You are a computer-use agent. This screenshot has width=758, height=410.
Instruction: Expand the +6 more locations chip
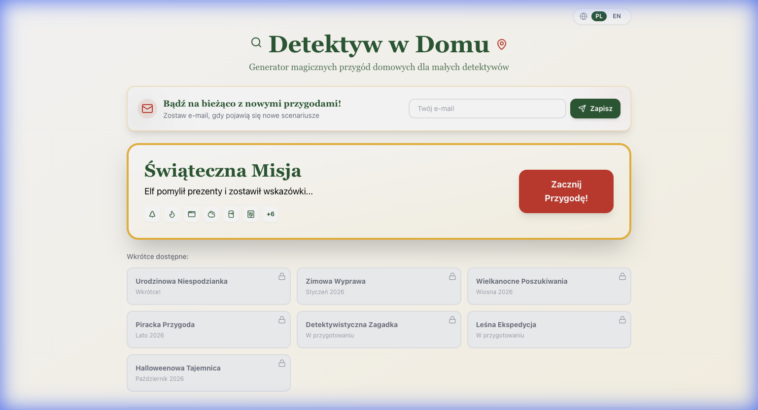coord(271,214)
